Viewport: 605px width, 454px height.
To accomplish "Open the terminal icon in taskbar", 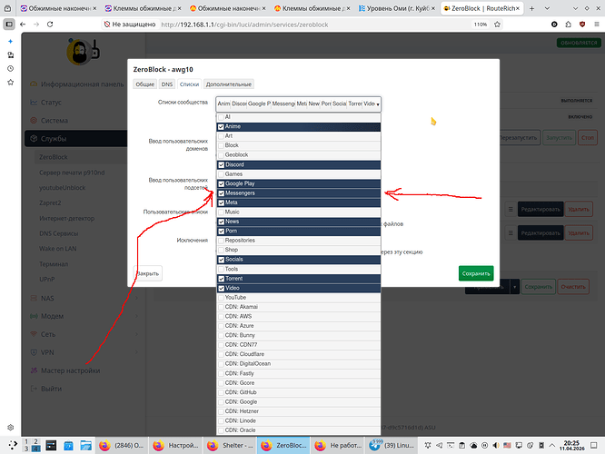I will click(x=51, y=446).
